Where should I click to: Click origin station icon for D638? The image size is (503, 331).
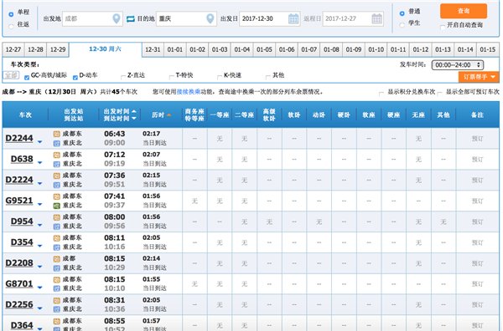tap(57, 155)
